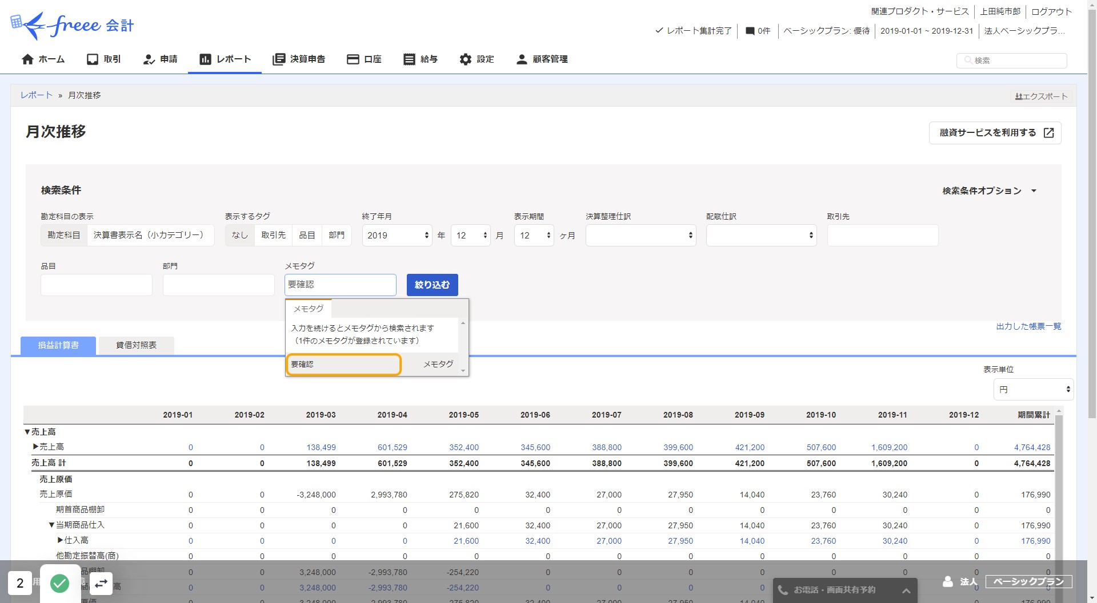Expand the 売上高 sub-row triangle
This screenshot has height=603, width=1097.
[x=35, y=447]
